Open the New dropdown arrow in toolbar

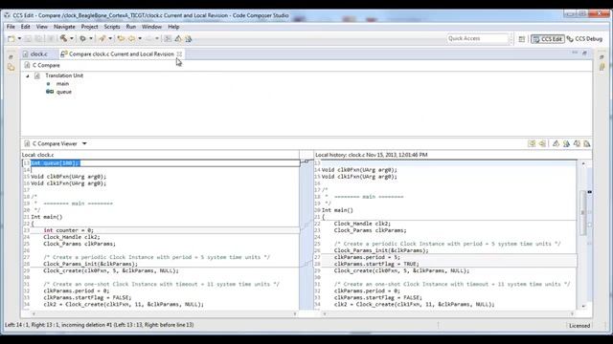click(x=19, y=38)
